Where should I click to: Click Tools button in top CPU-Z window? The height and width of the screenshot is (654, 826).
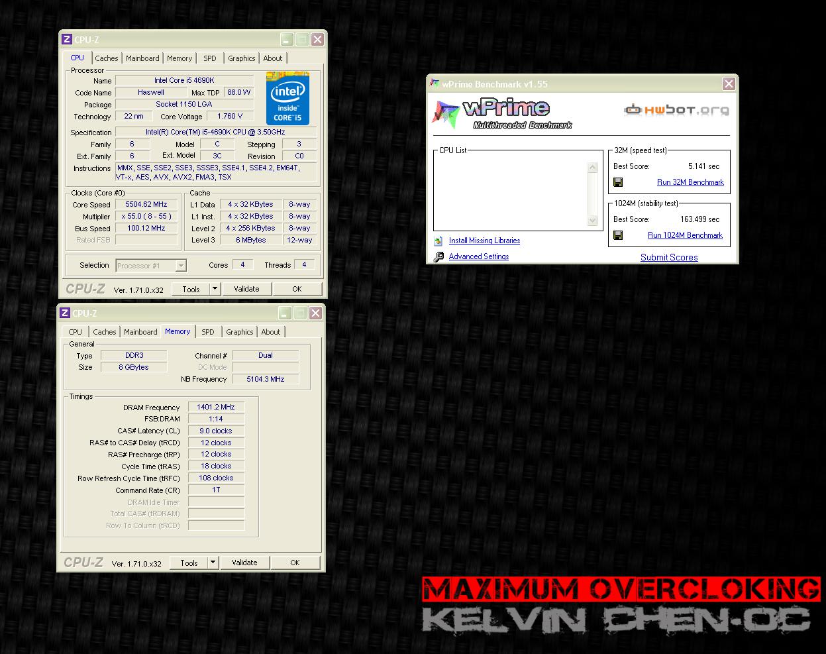coord(191,289)
